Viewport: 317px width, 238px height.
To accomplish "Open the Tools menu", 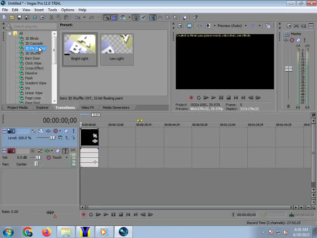I will click(52, 10).
